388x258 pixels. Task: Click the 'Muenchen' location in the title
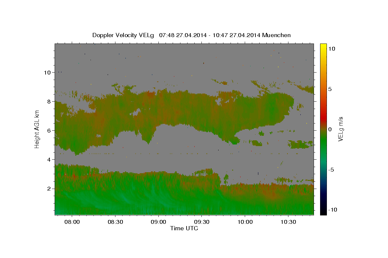pyautogui.click(x=276, y=35)
